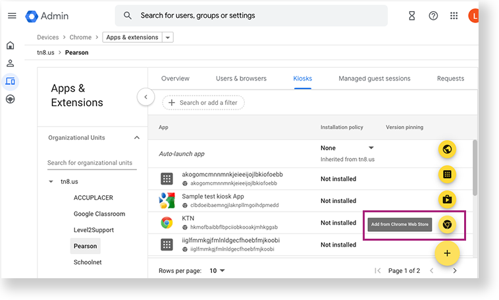Viewport: 499px width, 300px height.
Task: Click the yellow plus add button
Action: pyautogui.click(x=447, y=253)
